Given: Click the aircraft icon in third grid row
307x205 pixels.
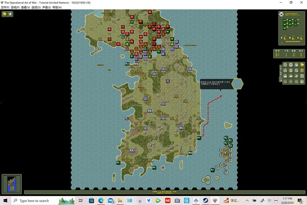Looking at the screenshot, I should pyautogui.click(x=296, y=76).
